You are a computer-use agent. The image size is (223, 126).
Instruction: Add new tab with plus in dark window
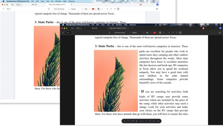[x=132, y=28]
